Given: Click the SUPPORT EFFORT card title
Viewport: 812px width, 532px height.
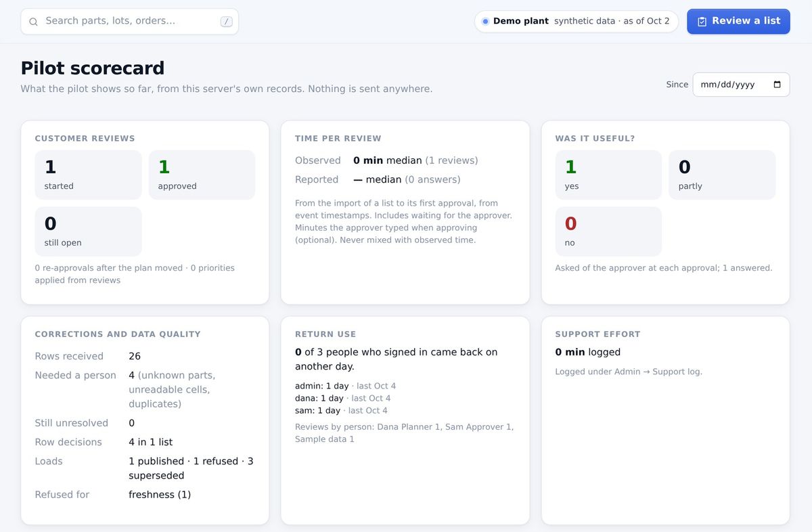Looking at the screenshot, I should 597,334.
